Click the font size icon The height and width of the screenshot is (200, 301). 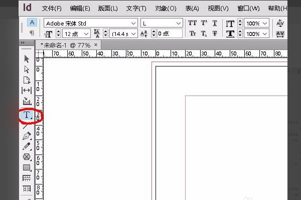pos(48,34)
